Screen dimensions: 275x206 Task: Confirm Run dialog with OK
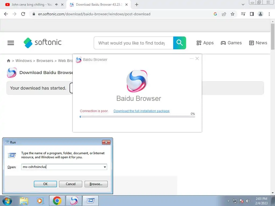click(x=45, y=184)
